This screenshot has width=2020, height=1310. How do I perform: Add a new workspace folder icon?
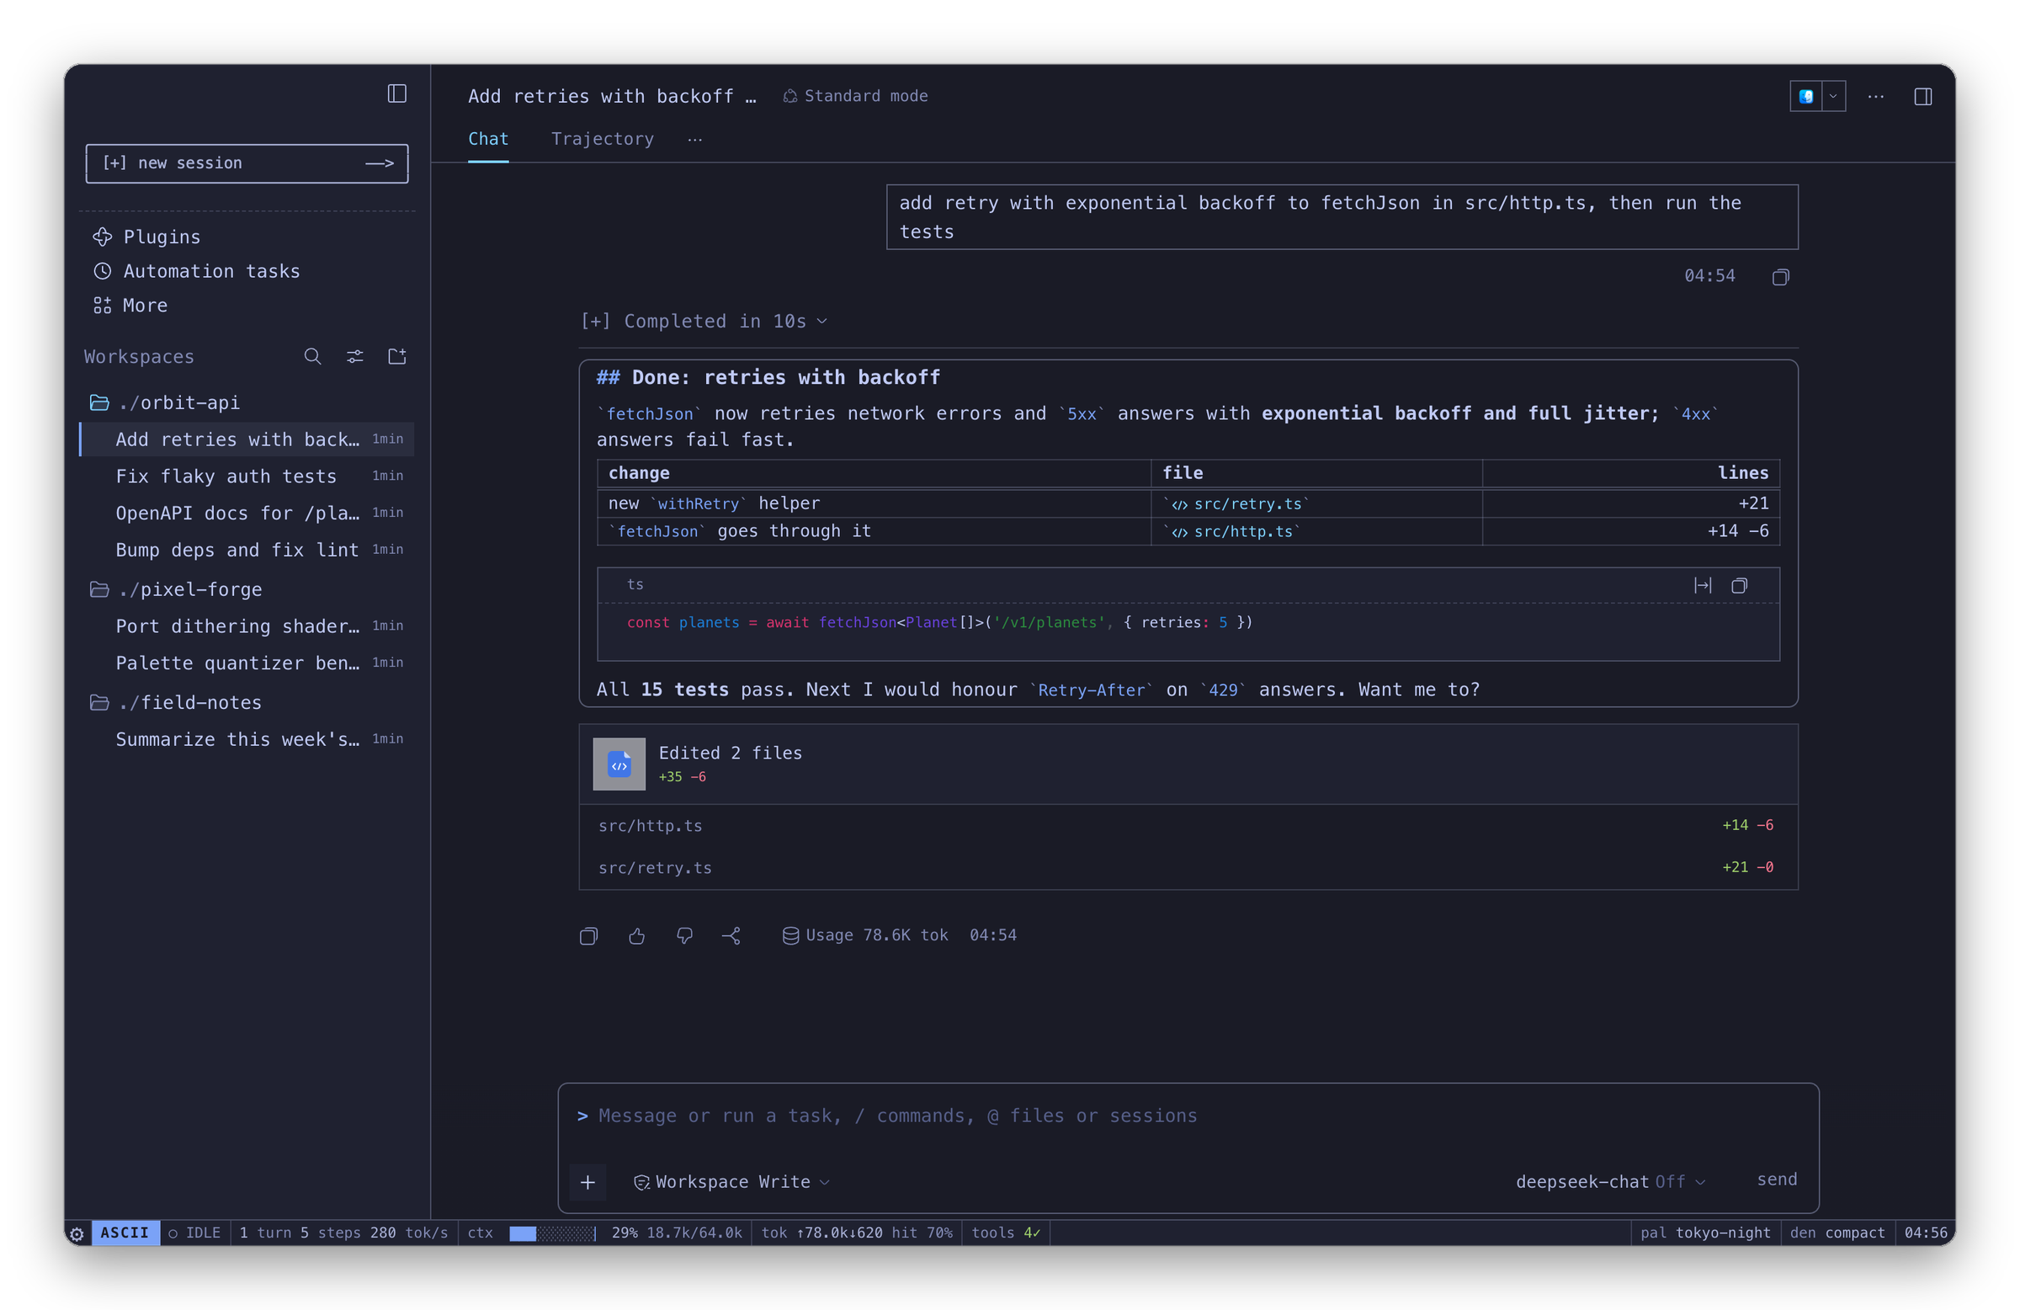point(397,357)
